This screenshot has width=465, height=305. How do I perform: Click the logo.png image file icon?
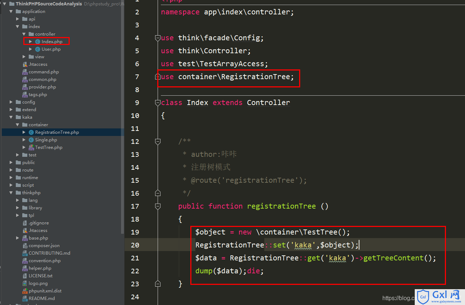tap(25, 283)
